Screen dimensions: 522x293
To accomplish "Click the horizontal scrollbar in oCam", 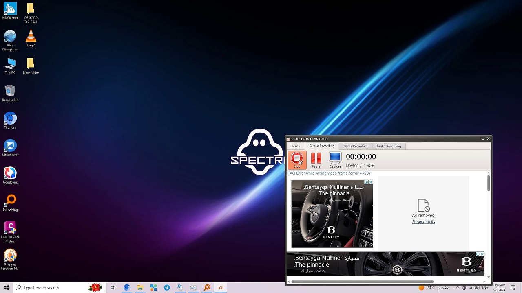I will (362, 282).
